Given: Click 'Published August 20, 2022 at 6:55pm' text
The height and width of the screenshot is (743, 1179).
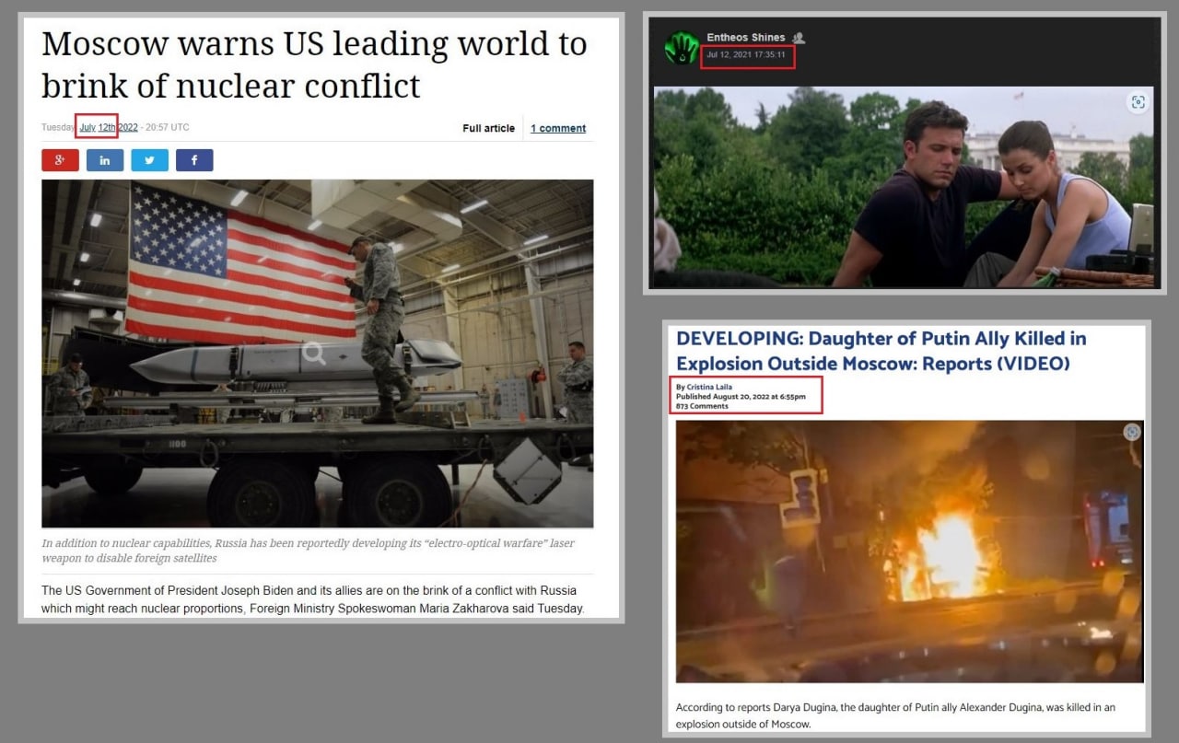Looking at the screenshot, I should (741, 397).
